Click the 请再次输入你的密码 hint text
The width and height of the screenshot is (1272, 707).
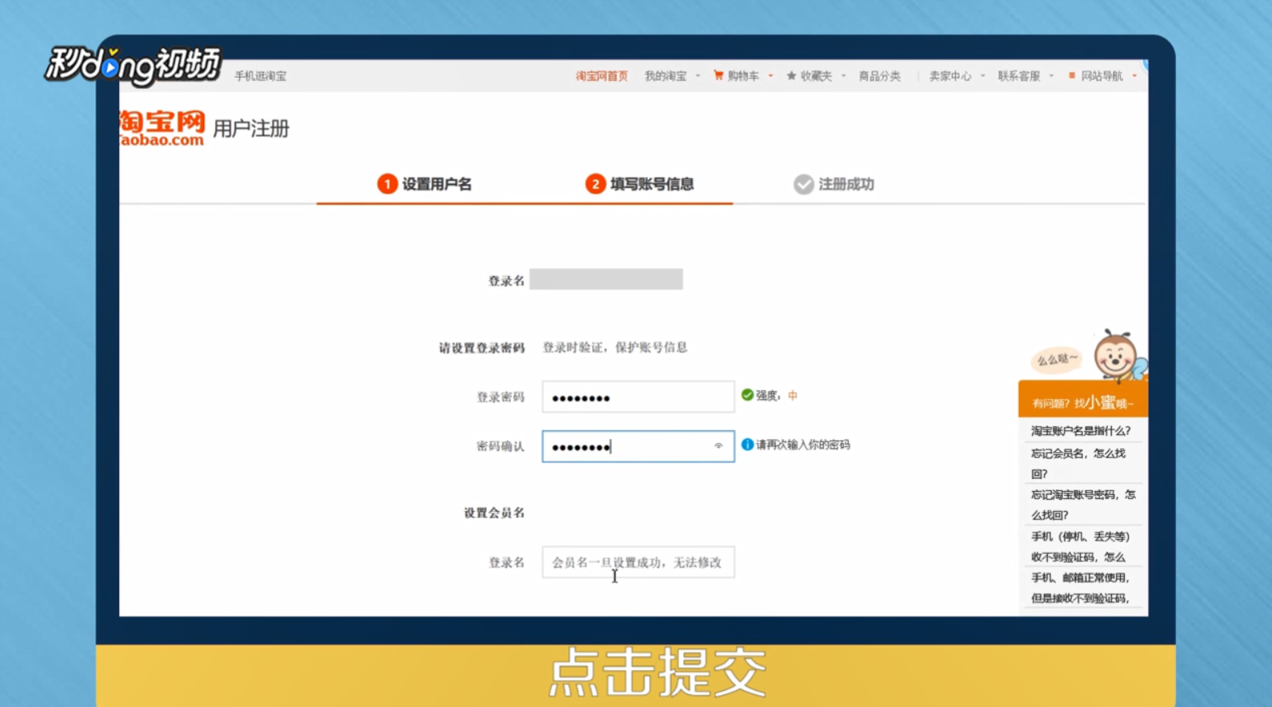[803, 445]
